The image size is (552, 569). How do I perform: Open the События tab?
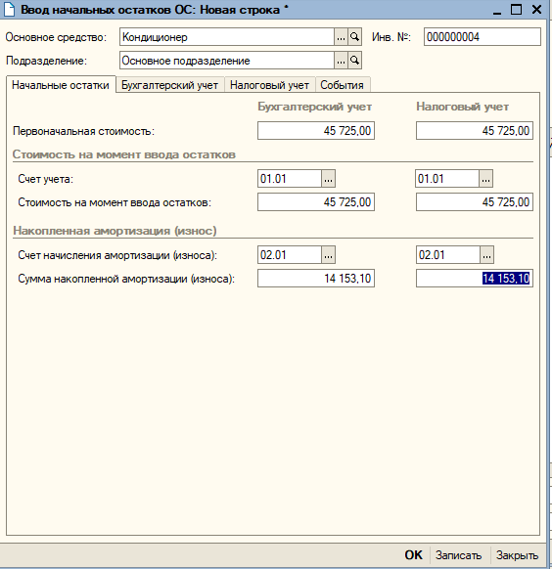tap(343, 85)
